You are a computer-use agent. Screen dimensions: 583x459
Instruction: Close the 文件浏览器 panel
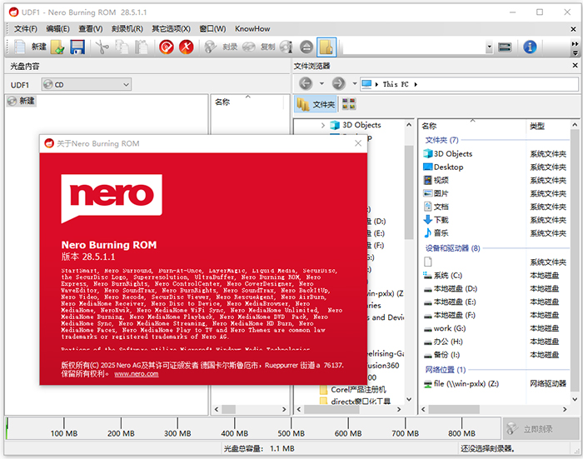click(575, 66)
